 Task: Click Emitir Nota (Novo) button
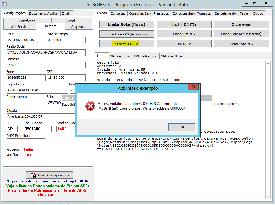coord(127,24)
